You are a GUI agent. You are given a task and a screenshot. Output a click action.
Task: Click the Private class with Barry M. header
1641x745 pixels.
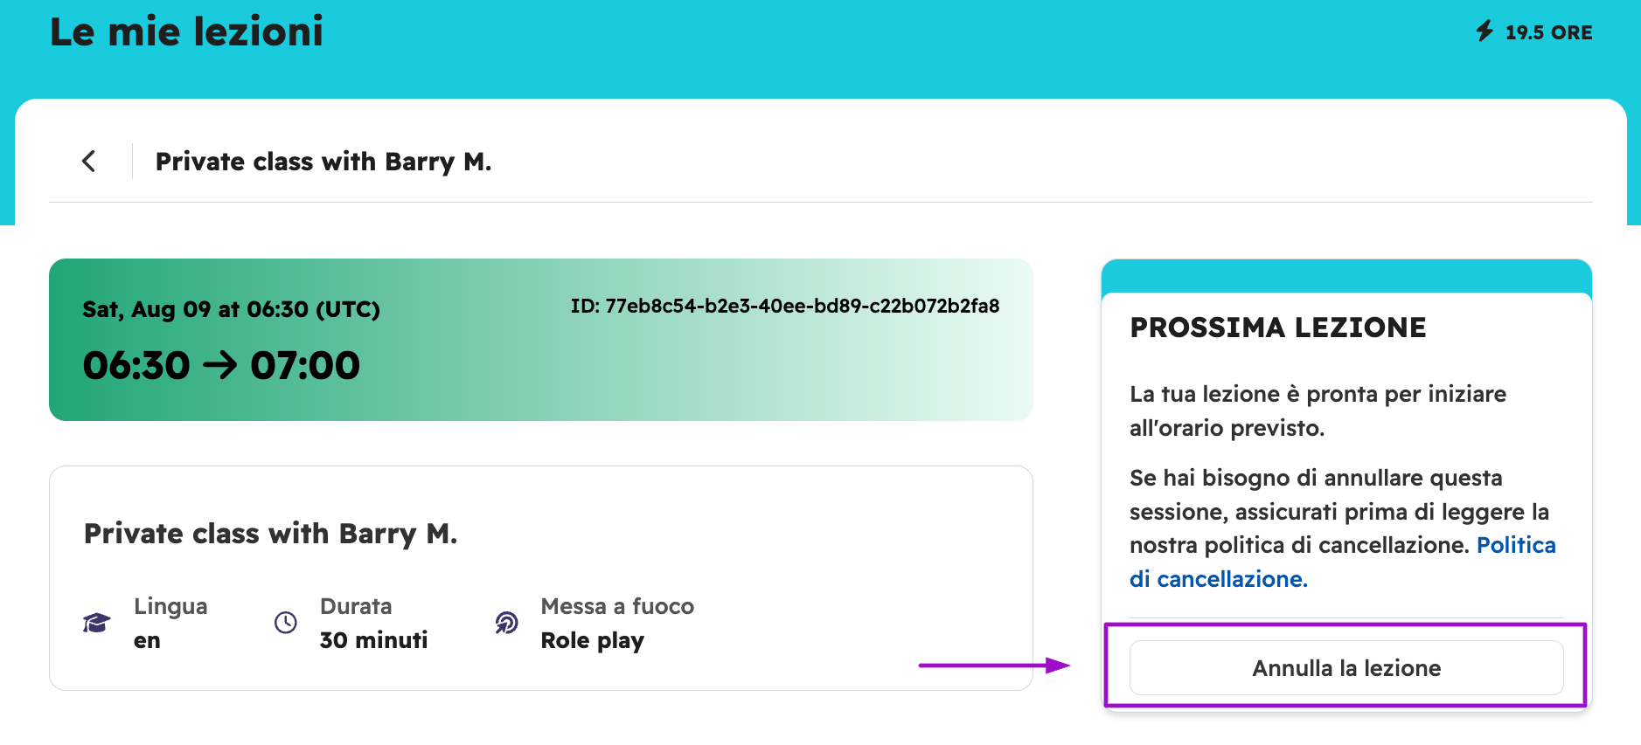(x=323, y=162)
